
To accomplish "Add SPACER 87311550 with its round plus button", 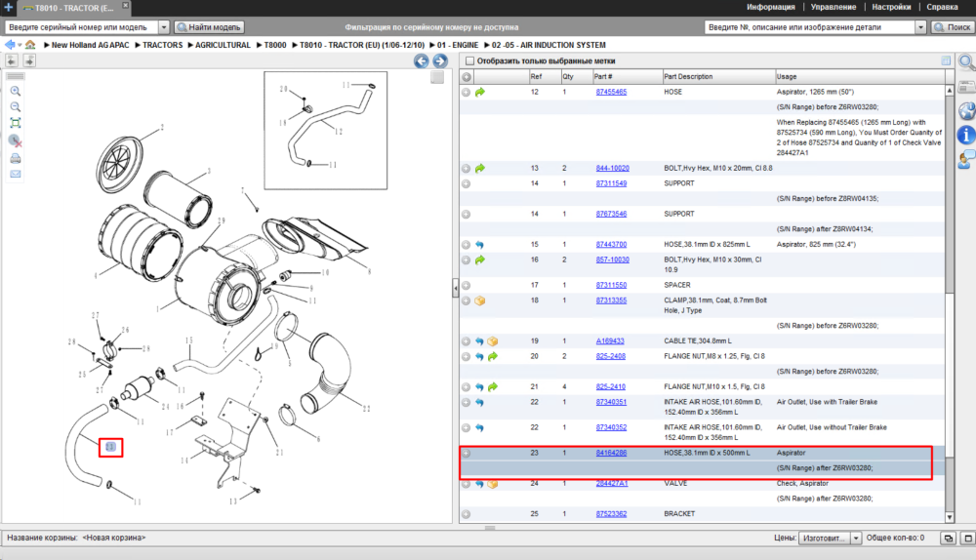I will coord(466,286).
